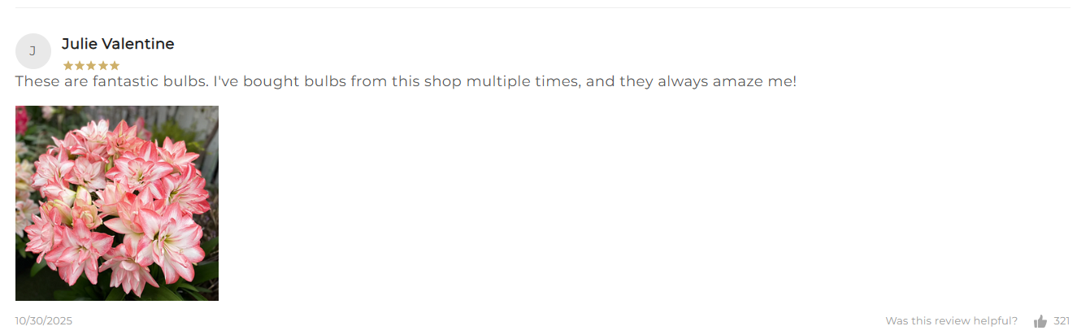Click the review date 10/30/2025
This screenshot has height=335, width=1077.
point(44,321)
